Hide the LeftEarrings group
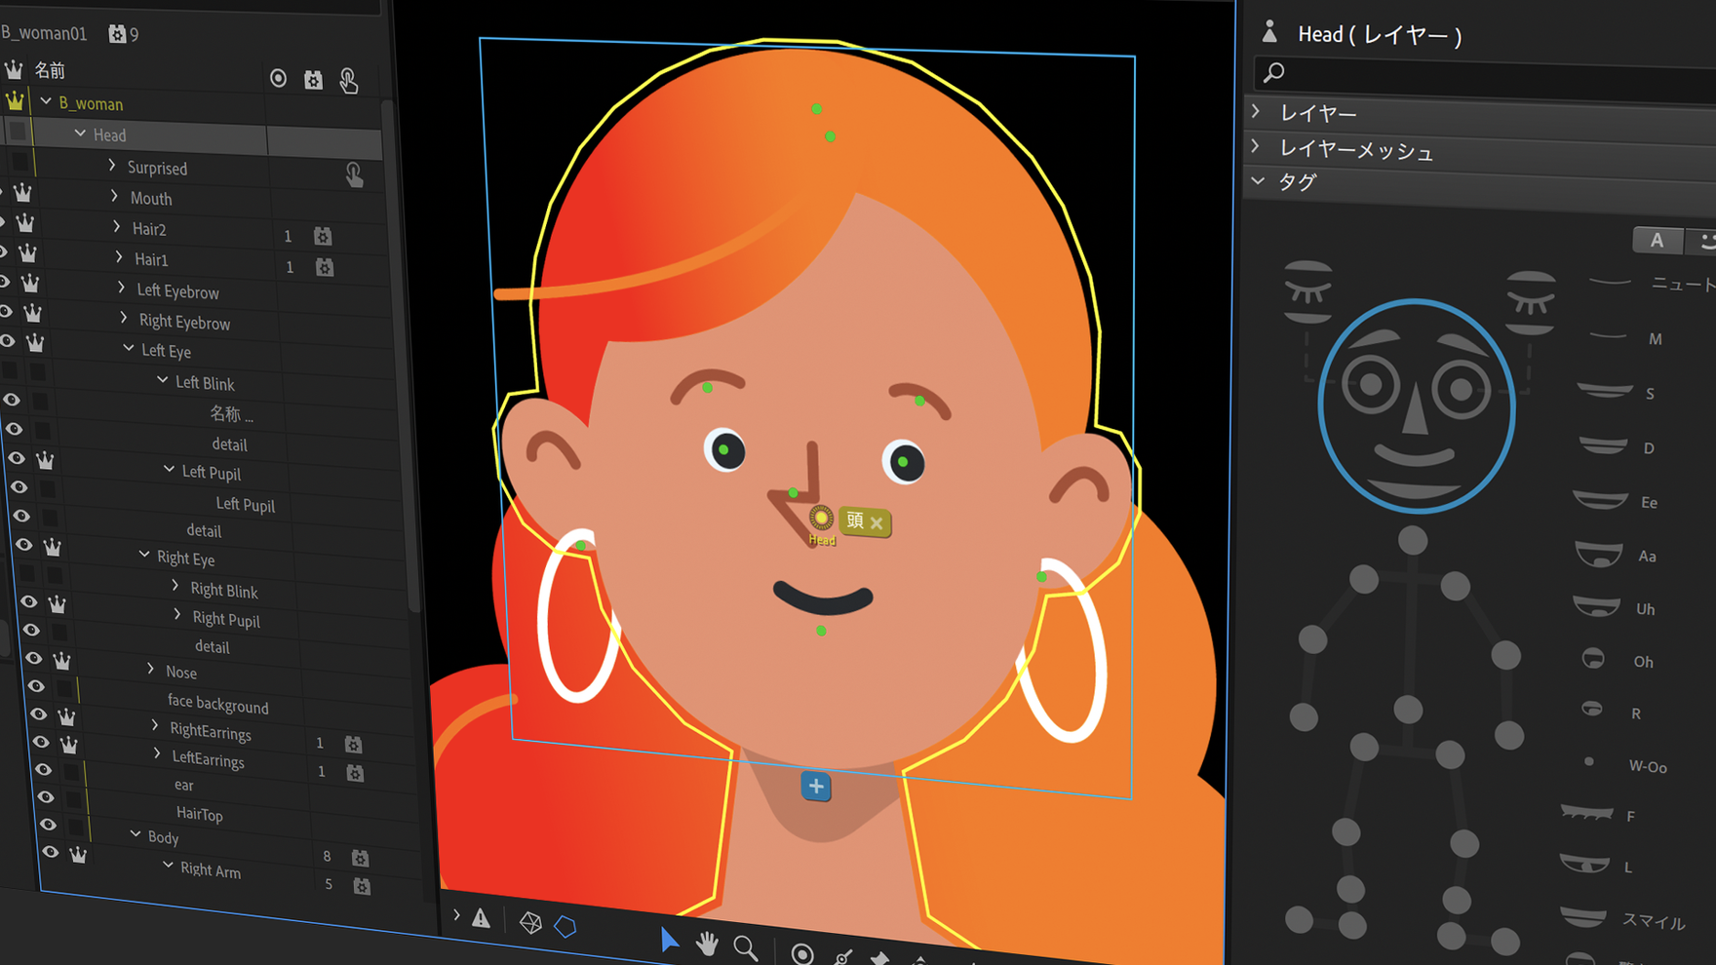Screen dimensions: 1716x965 click(x=41, y=742)
